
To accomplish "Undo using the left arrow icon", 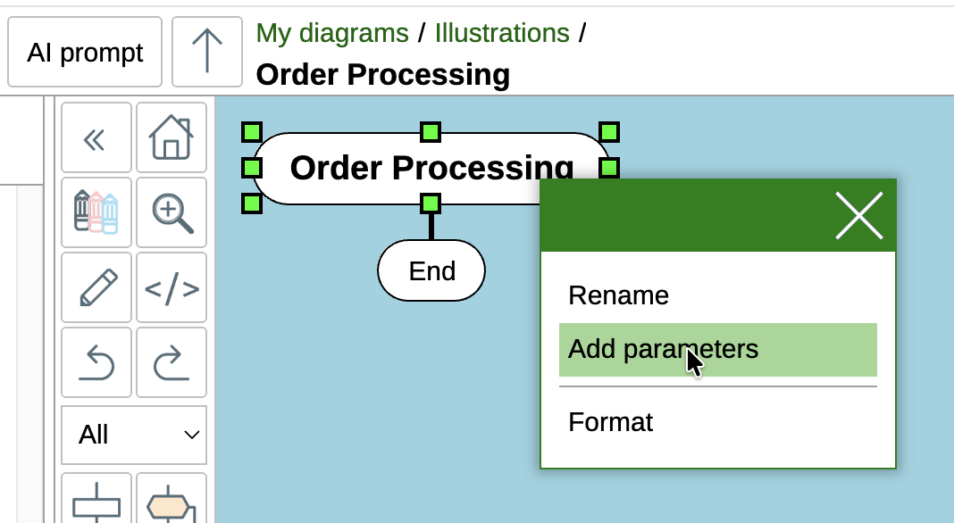I will point(96,362).
